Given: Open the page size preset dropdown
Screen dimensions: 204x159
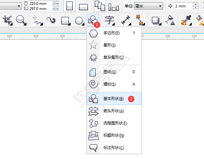Looking at the screenshot, I should [x=11, y=6].
